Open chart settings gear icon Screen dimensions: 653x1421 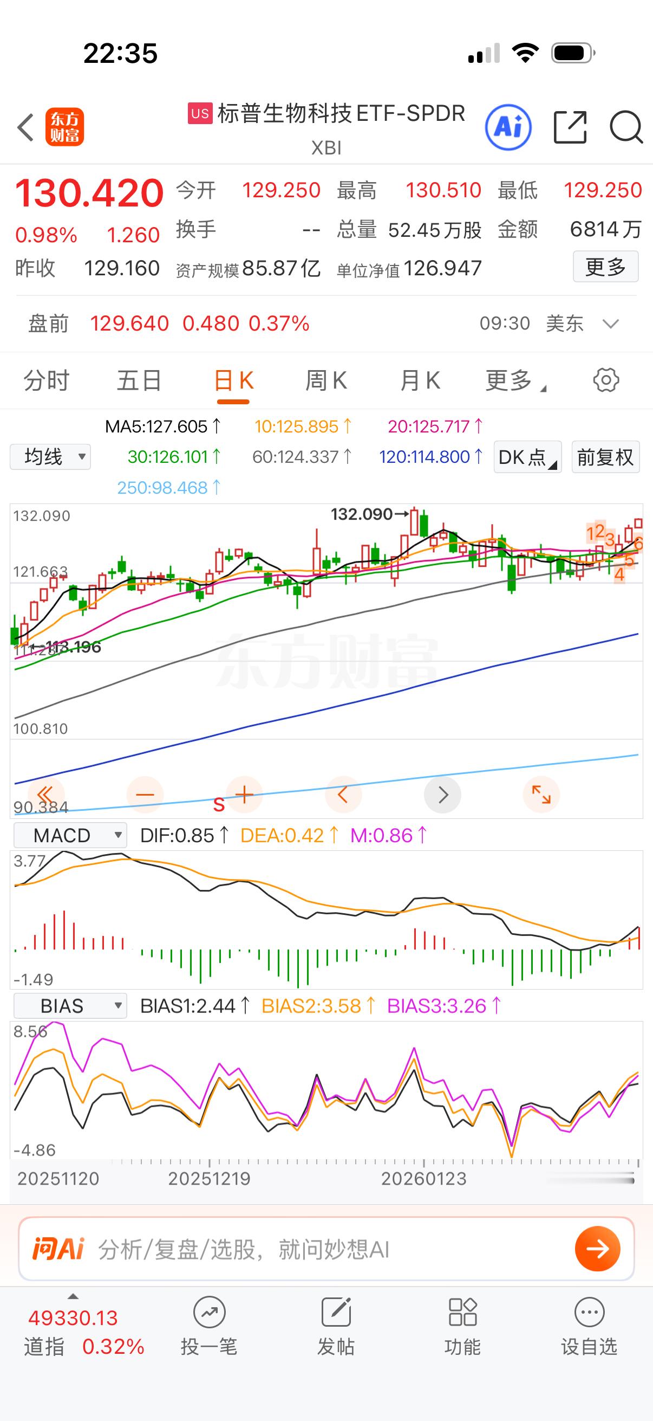[606, 380]
